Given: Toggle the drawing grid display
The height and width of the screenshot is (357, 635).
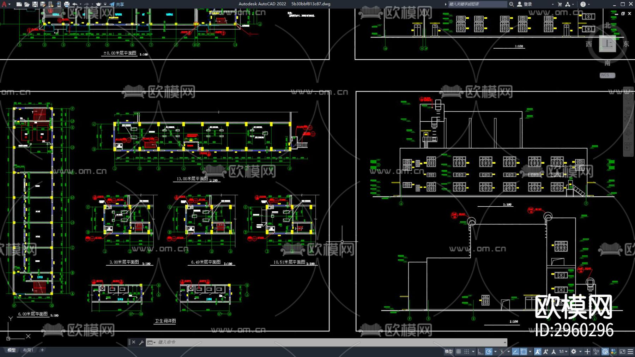Looking at the screenshot, I should tap(459, 351).
